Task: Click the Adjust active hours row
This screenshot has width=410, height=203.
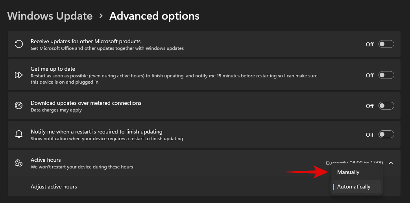Action: coord(54,187)
